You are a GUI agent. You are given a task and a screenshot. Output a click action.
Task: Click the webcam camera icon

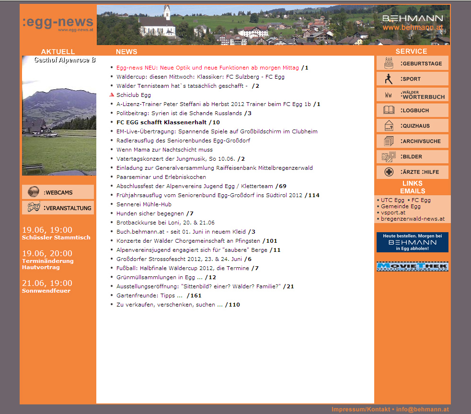(34, 192)
